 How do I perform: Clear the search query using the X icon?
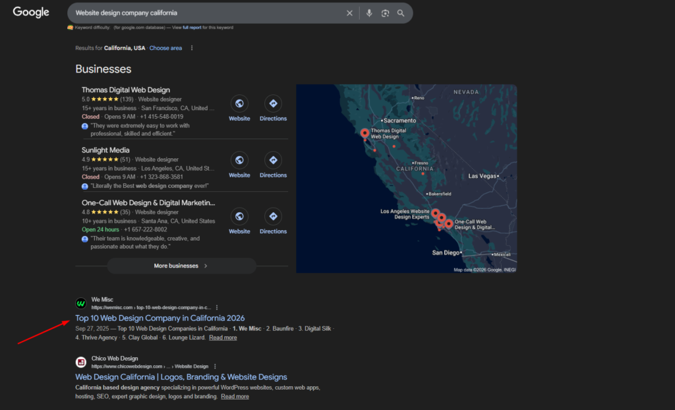pos(350,13)
